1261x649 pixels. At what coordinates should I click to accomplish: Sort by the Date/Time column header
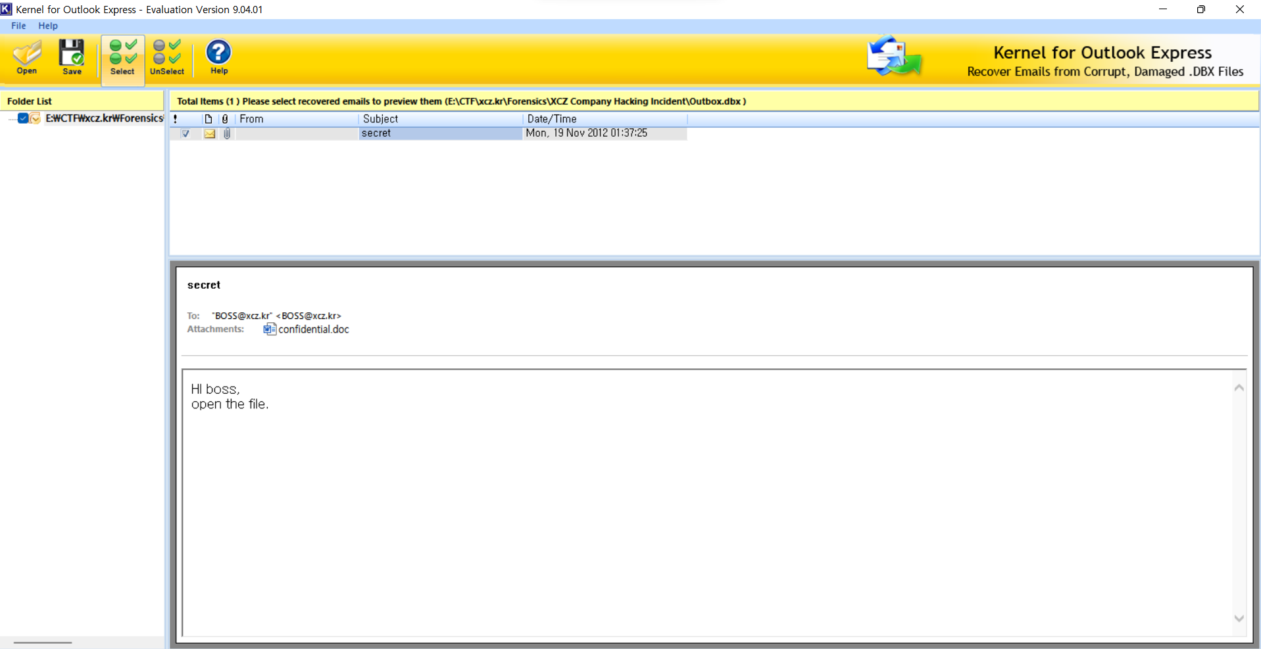(605, 119)
